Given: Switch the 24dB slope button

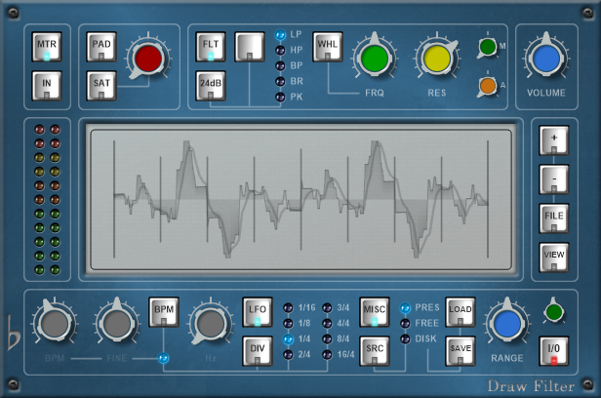Looking at the screenshot, I should (x=211, y=86).
